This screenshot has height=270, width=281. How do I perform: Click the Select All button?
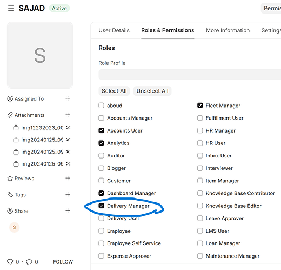(x=114, y=91)
